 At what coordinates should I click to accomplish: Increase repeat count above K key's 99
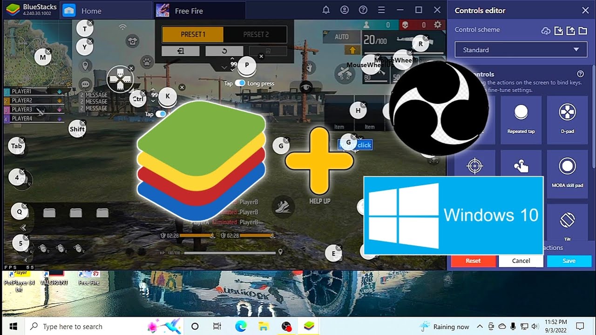click(153, 90)
